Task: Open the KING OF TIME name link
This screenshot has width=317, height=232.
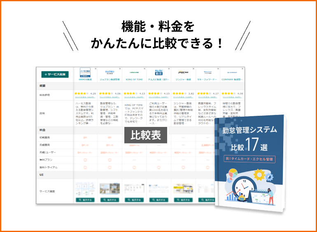Action: tap(134, 80)
